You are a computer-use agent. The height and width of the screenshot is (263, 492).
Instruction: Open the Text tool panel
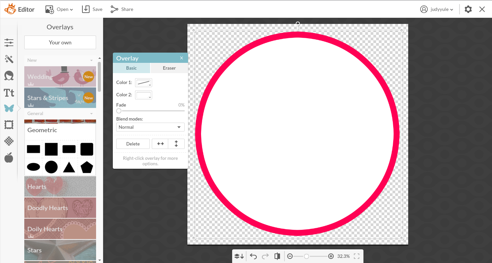tap(9, 93)
